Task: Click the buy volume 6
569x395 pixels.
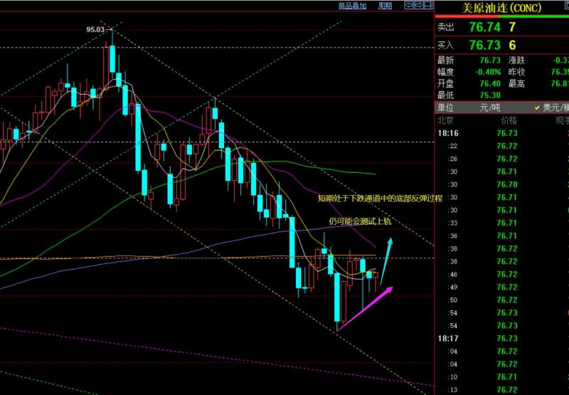Action: click(x=512, y=45)
